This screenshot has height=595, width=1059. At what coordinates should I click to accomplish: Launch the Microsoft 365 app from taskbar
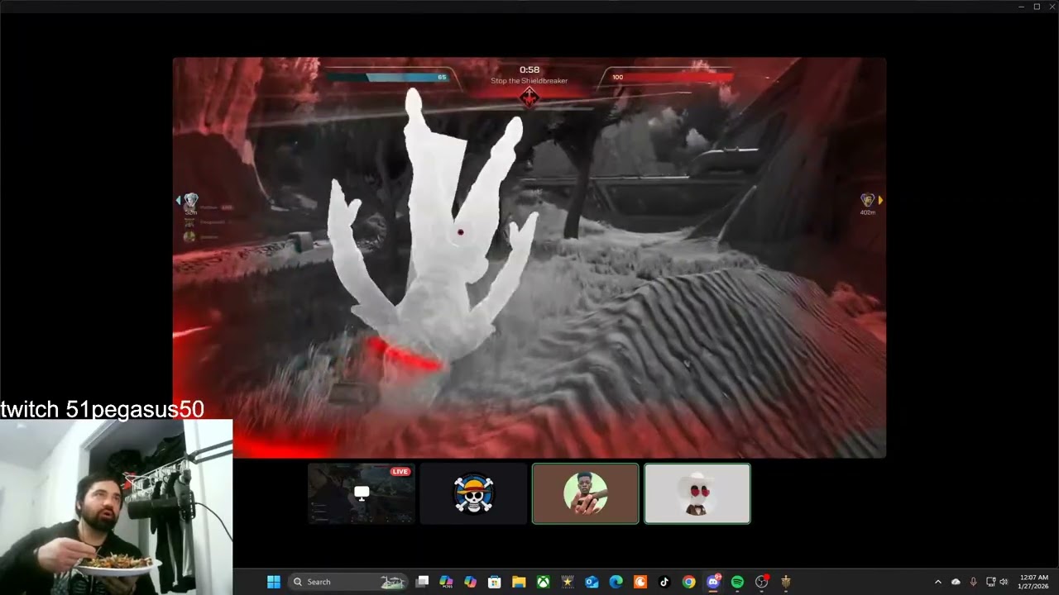tap(446, 582)
